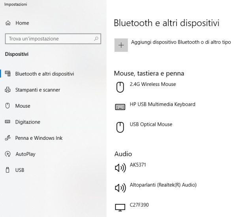Viewport: 237px width, 217px height.
Task: Click the search magnifier icon
Action: (96, 39)
